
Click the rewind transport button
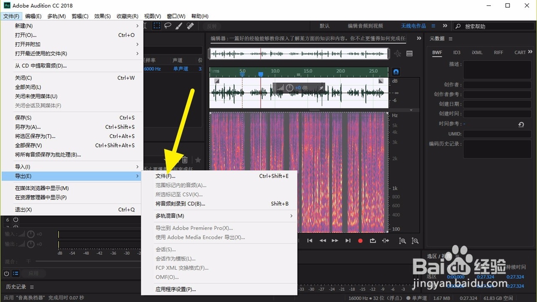pyautogui.click(x=323, y=241)
